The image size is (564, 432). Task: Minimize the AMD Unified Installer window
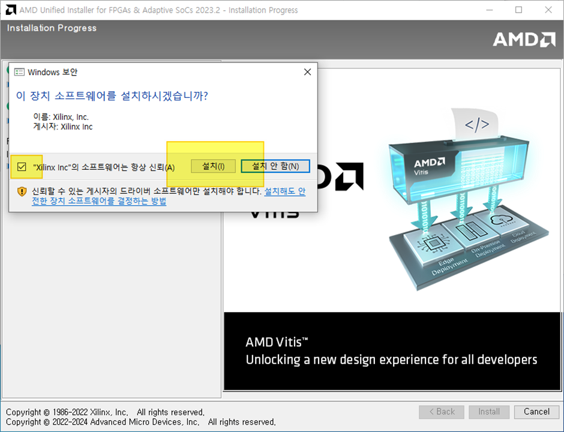489,10
